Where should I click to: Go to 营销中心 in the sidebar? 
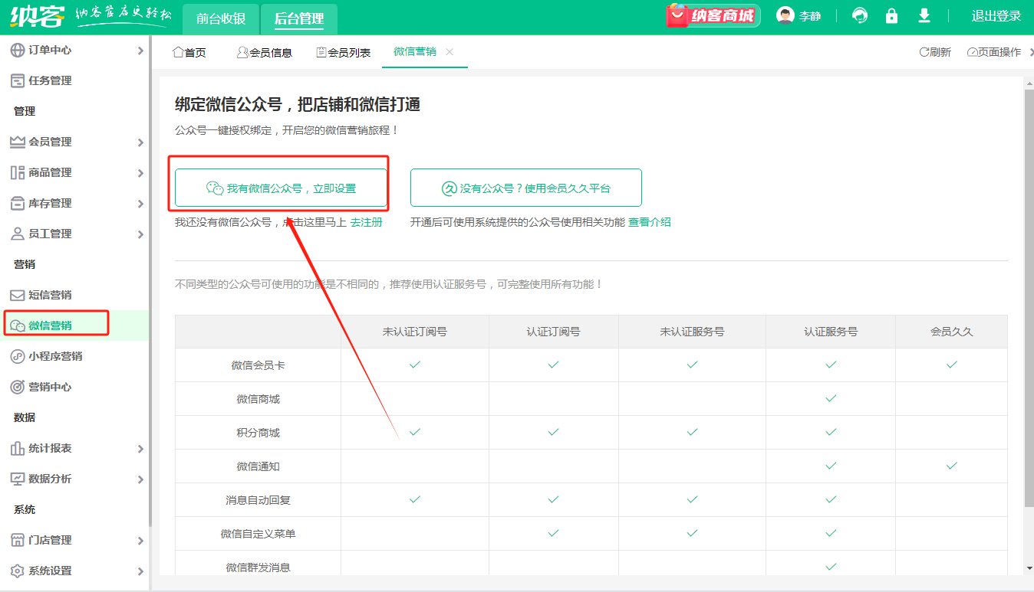[x=50, y=387]
